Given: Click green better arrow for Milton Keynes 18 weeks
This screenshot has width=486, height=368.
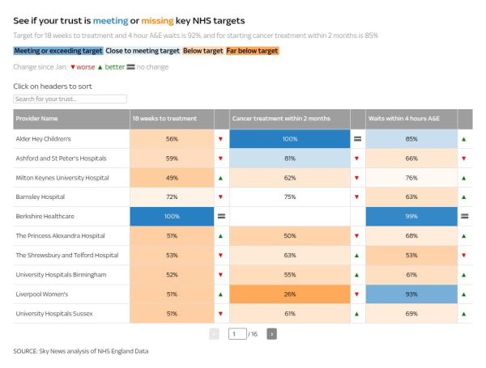Looking at the screenshot, I should 221,178.
